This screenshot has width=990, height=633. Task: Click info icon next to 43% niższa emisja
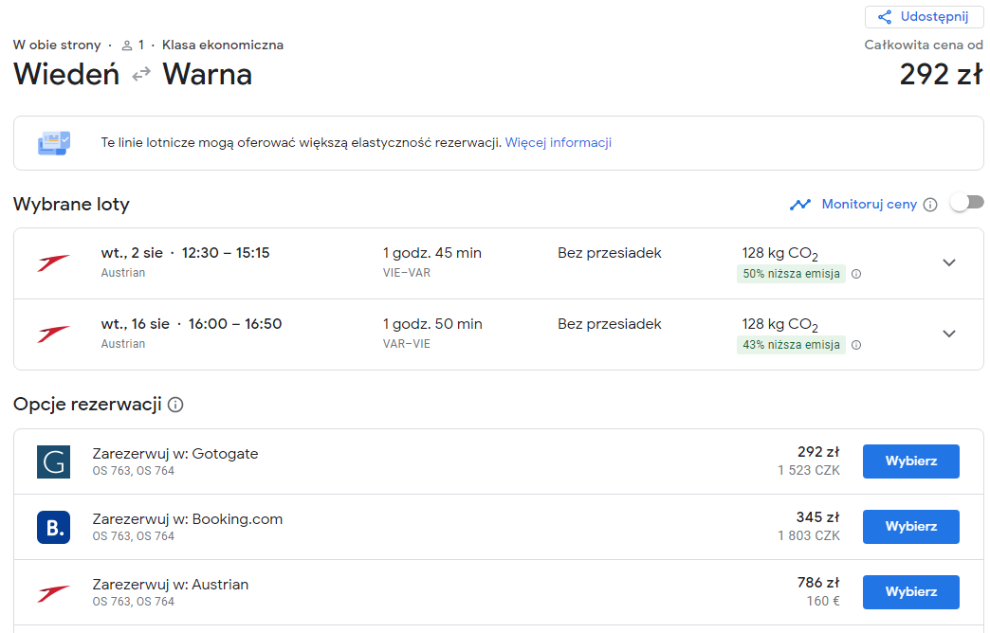(856, 345)
